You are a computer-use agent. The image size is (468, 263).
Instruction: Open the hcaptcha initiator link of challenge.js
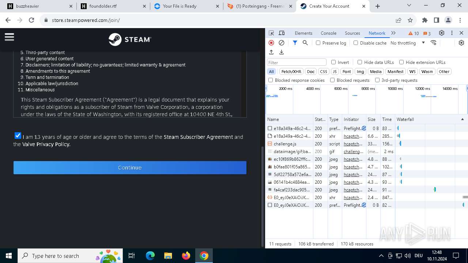click(x=353, y=144)
